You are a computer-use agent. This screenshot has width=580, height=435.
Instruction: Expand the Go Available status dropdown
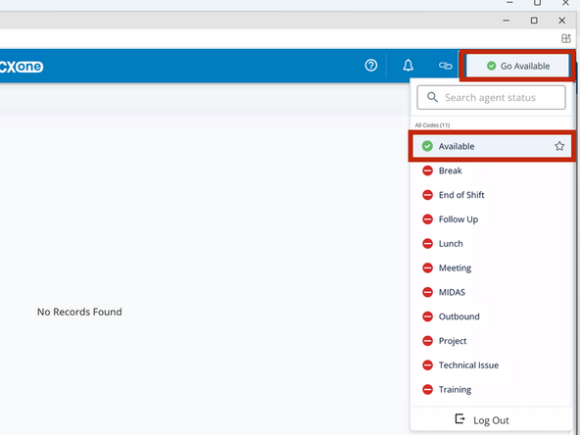click(517, 66)
